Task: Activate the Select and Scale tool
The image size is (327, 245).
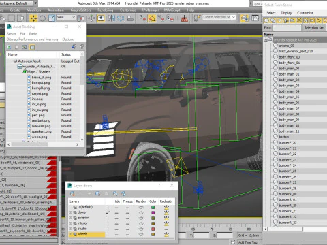Action: tap(52, 18)
